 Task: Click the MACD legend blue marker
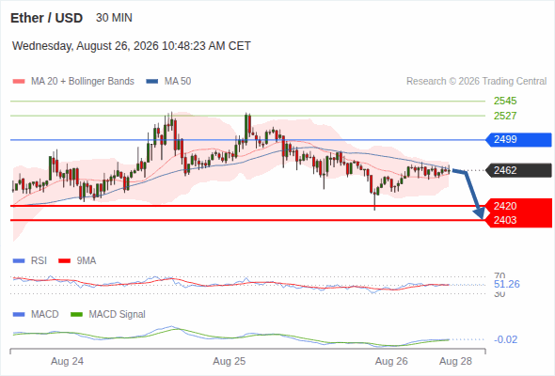19,315
